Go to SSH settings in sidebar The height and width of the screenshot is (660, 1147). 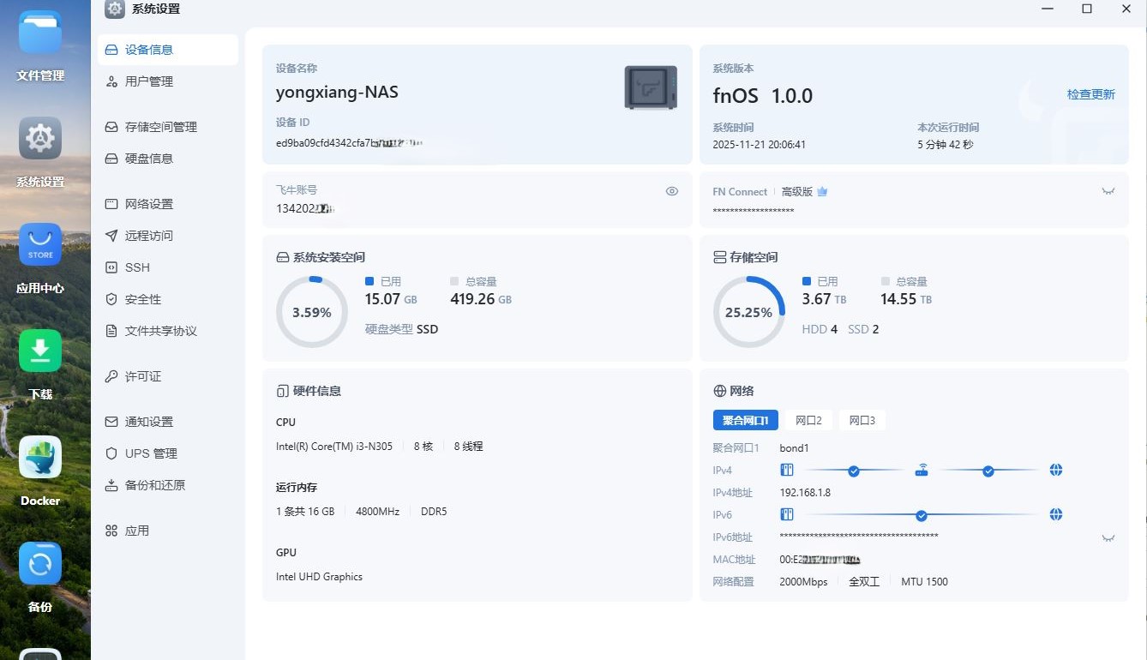[137, 267]
